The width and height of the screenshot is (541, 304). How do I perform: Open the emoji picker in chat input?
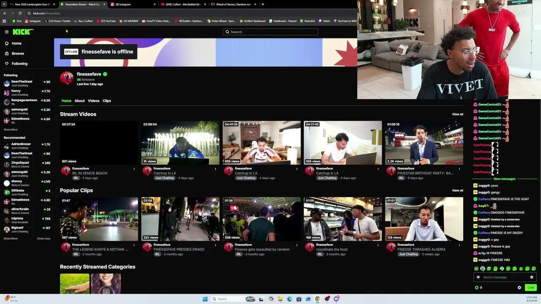[532, 277]
